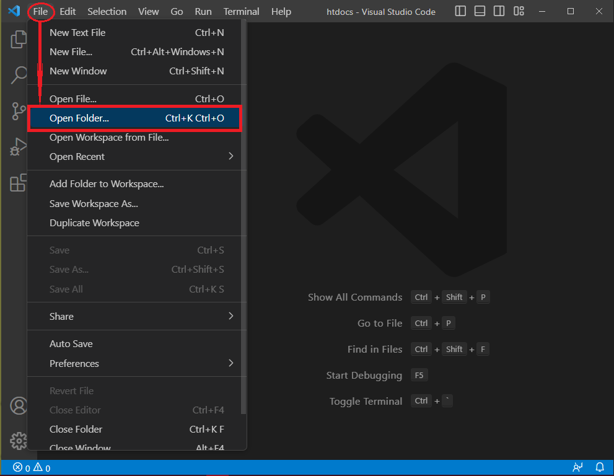This screenshot has width=614, height=476.
Task: Open the Source Control view
Action: tap(18, 110)
